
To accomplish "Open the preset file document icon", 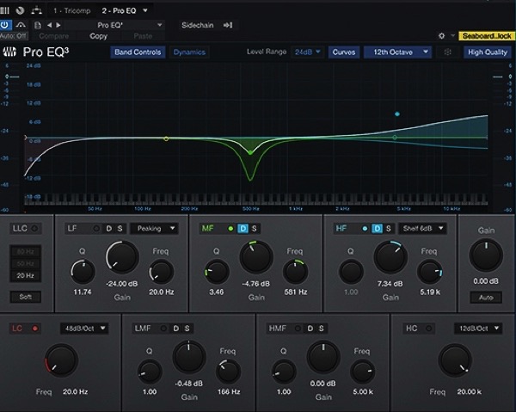I will 38,25.
